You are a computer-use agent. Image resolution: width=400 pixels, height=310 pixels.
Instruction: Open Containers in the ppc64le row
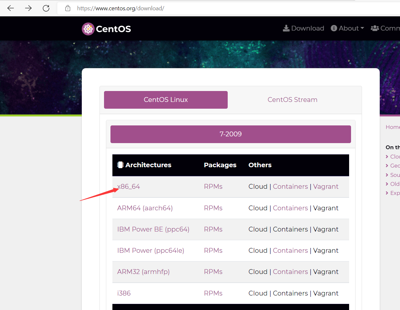coord(290,251)
